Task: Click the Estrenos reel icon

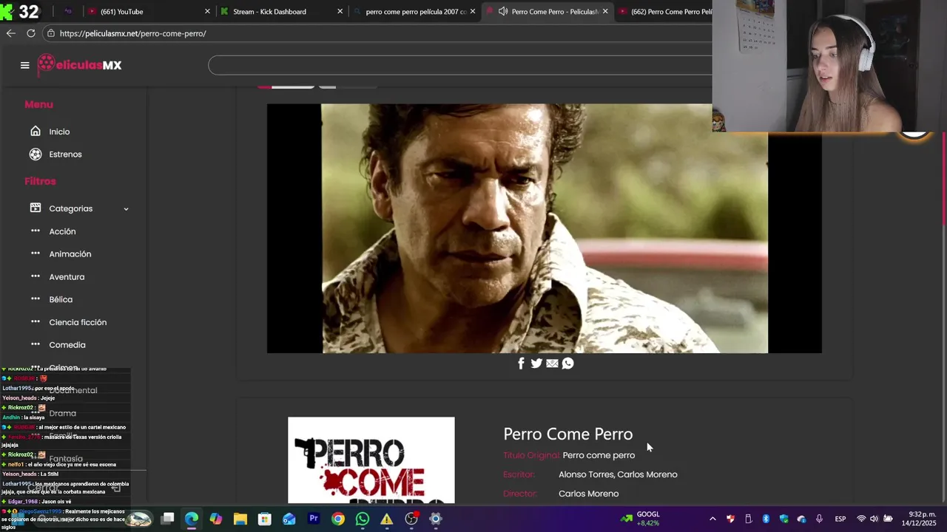Action: [36, 154]
